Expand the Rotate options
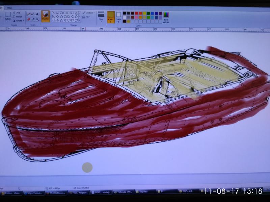The width and height of the screenshot is (270, 202). pos(18,21)
